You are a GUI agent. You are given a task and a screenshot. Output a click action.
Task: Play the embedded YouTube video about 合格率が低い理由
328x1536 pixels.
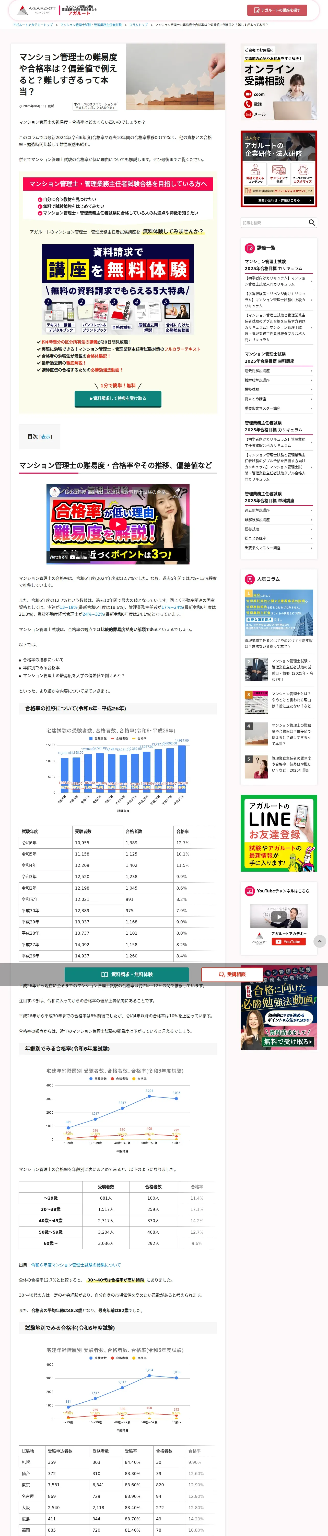(118, 524)
